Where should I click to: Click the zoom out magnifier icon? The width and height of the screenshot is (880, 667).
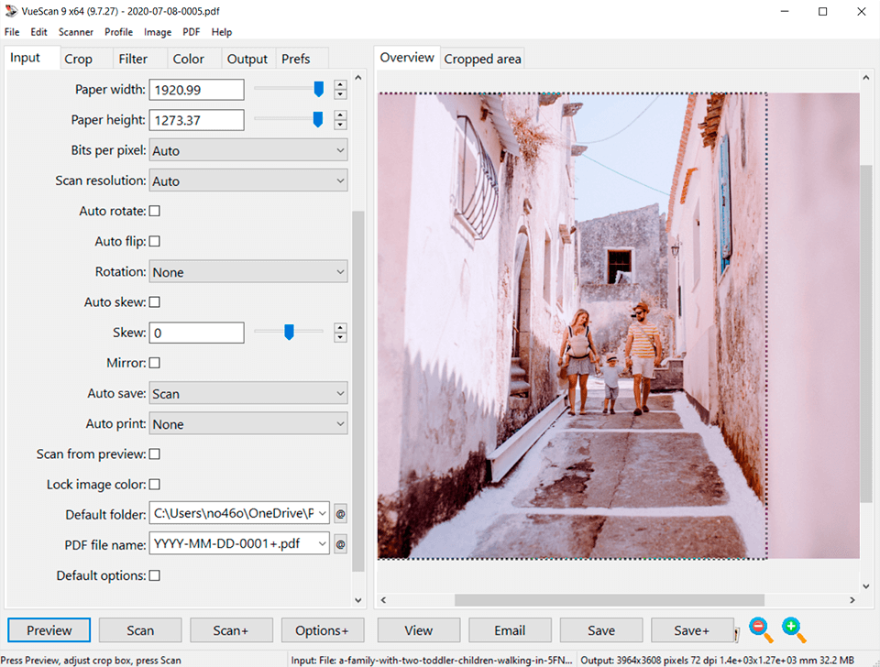click(760, 630)
